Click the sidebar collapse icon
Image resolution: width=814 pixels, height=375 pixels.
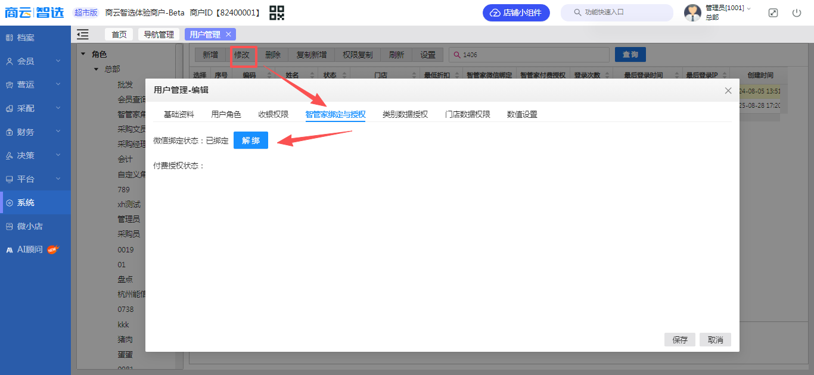tap(83, 35)
